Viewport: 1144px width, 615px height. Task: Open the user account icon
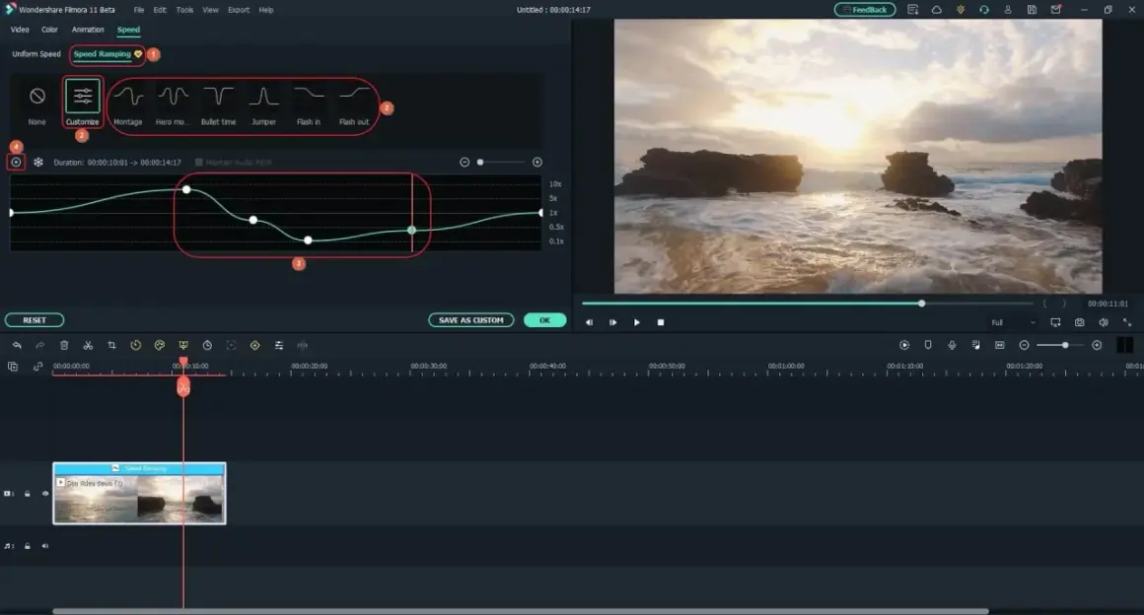pos(1008,10)
